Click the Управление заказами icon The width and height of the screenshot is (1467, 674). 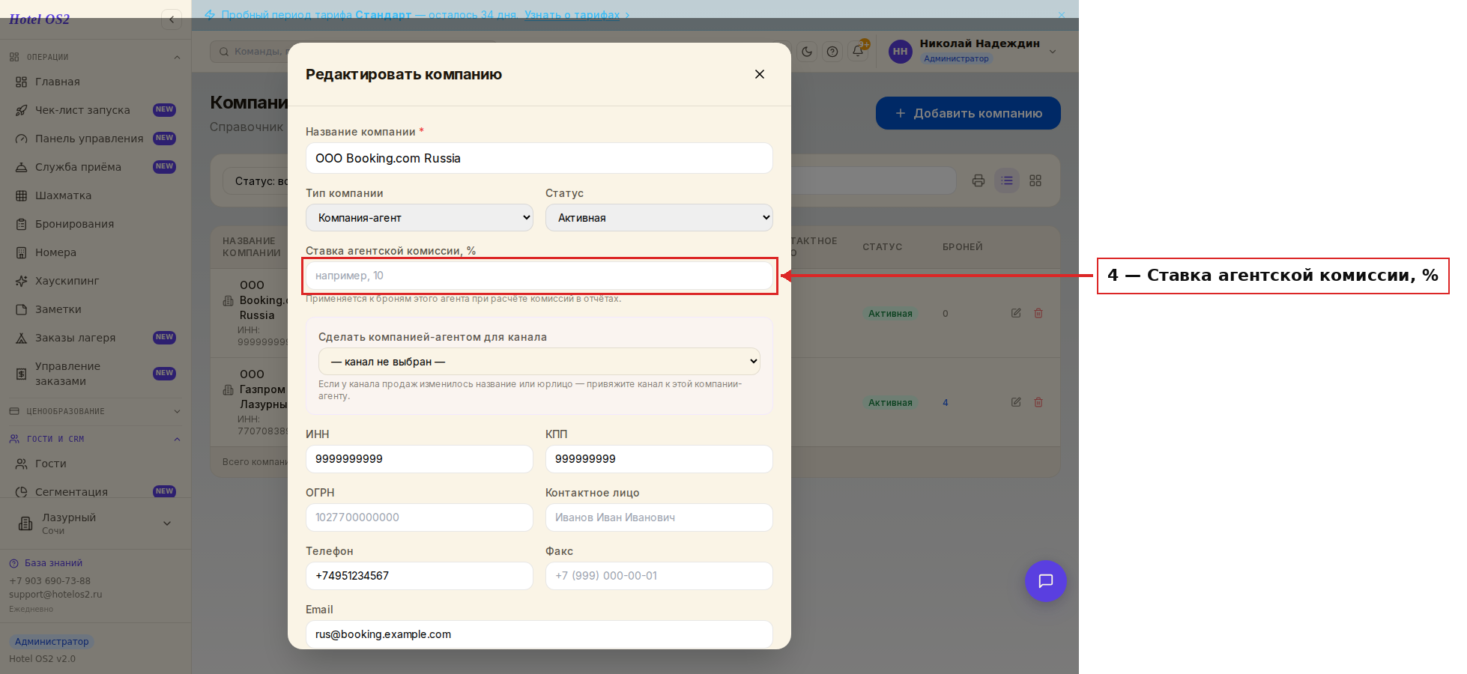[x=22, y=374]
